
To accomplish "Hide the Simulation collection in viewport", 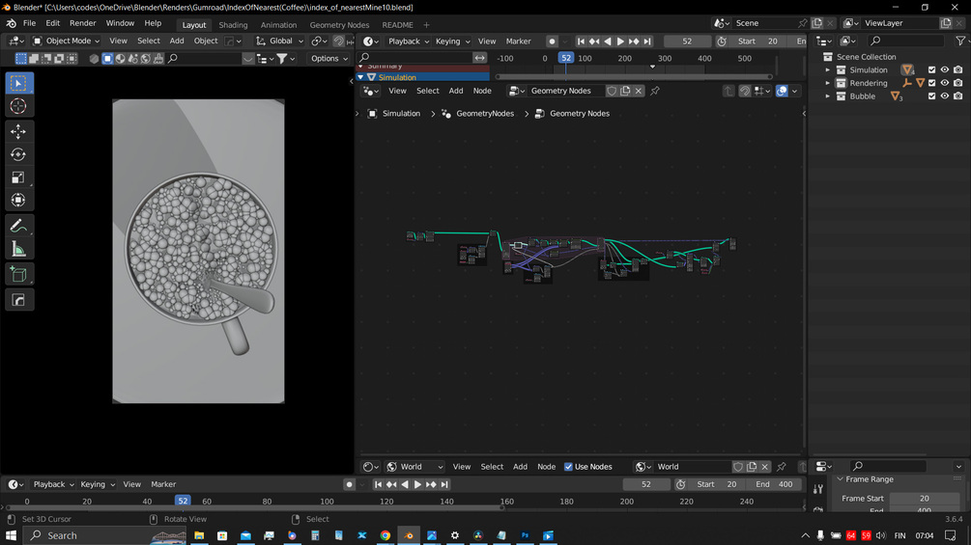I will pos(945,70).
